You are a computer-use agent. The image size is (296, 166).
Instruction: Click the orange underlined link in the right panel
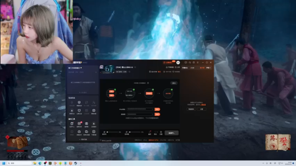point(203,105)
